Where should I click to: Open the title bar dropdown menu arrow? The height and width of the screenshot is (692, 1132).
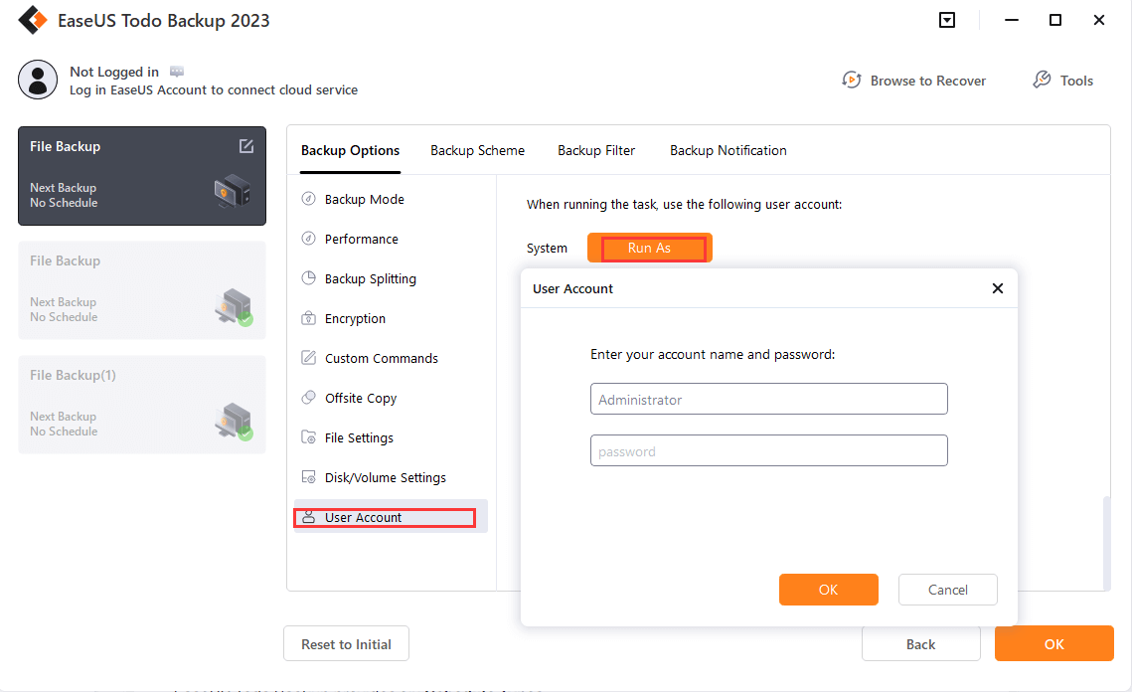click(x=947, y=20)
